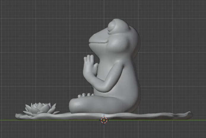Select the orange object origin dot

coord(104,120)
